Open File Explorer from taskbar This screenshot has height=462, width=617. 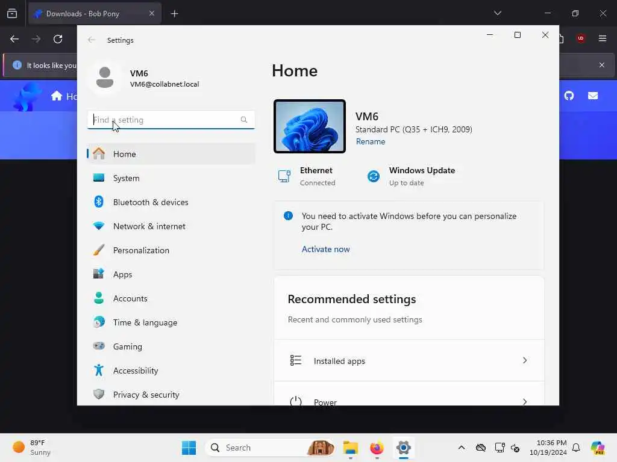350,448
